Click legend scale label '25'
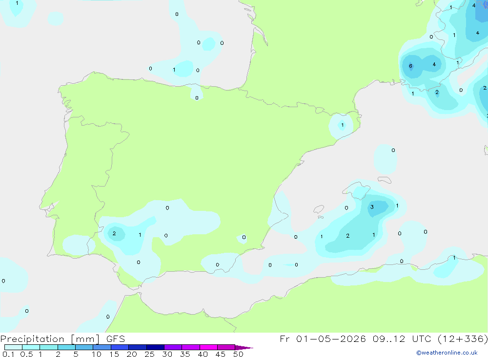488x357 pixels. point(150,354)
